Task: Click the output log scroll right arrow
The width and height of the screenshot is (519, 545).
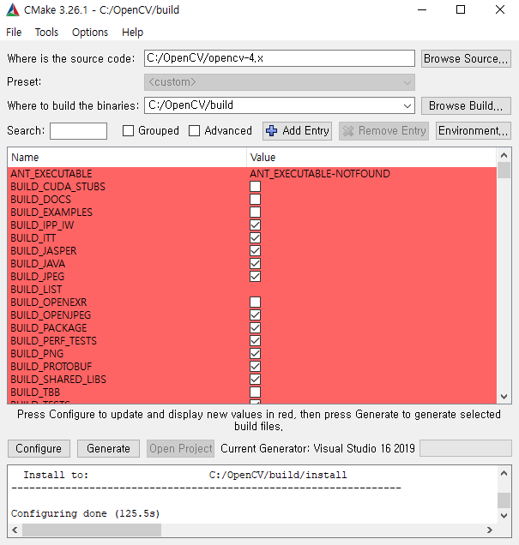Action: (x=490, y=530)
